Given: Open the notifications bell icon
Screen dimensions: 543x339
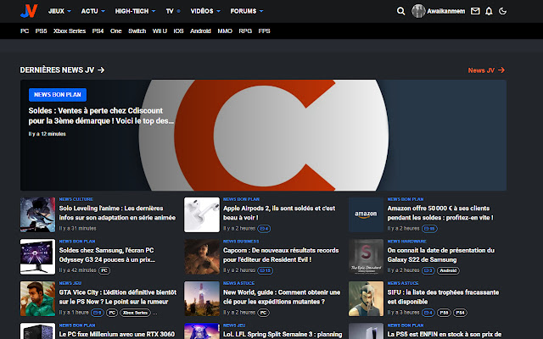Looking at the screenshot, I should 489,11.
